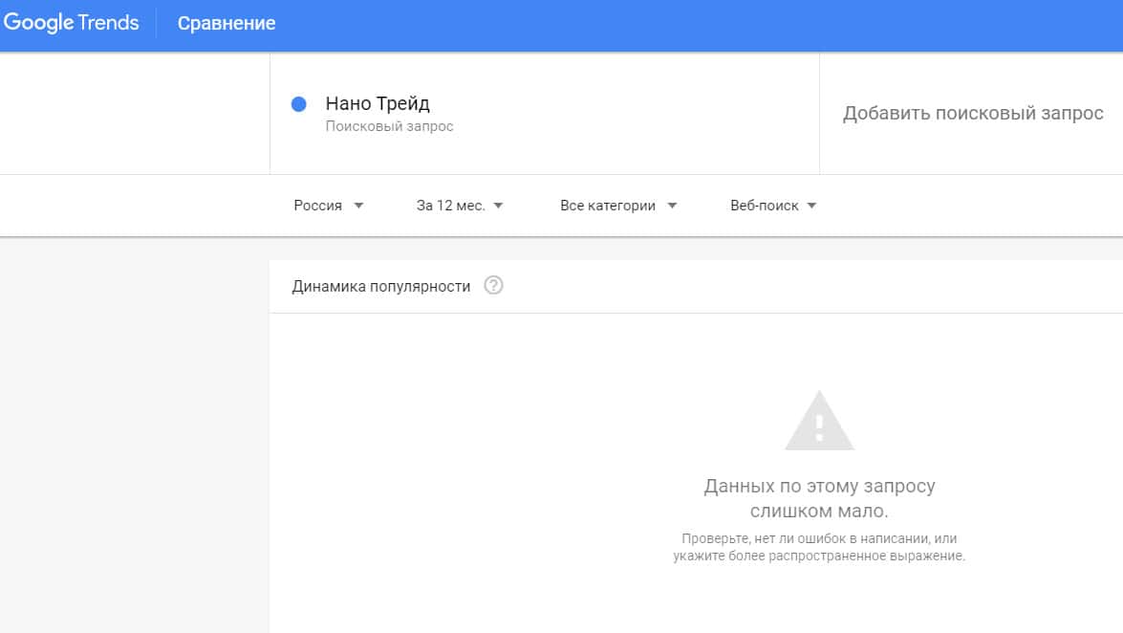Click the blue dot beside Нано Трейд
This screenshot has width=1123, height=633.
298,104
